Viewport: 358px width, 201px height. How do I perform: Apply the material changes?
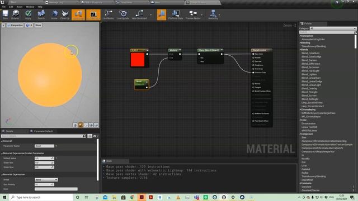point(28,15)
